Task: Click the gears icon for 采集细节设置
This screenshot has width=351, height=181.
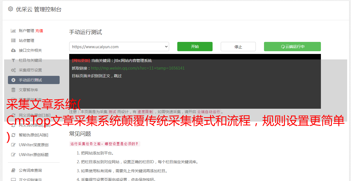Action: pyautogui.click(x=13, y=70)
